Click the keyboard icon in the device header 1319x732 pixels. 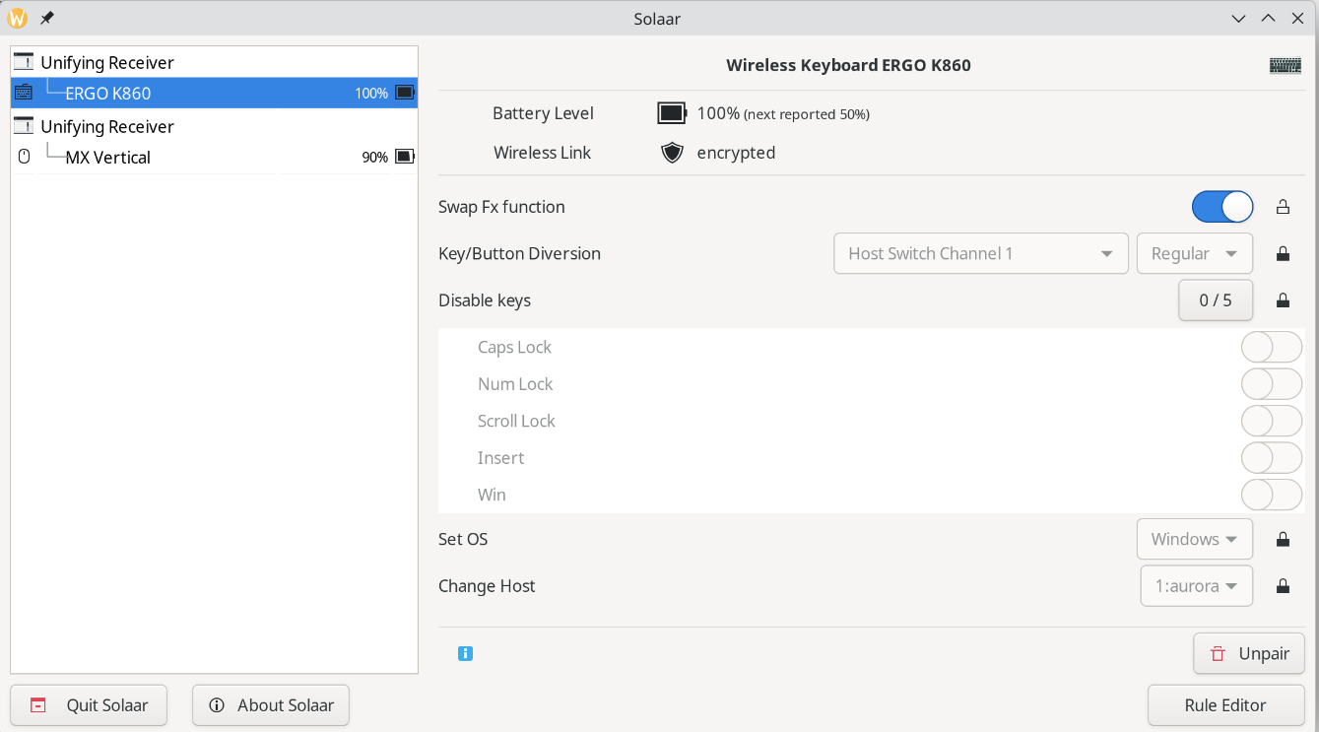[1286, 66]
